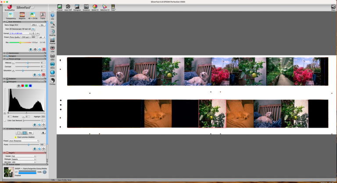This screenshot has width=337, height=183.
Task: Open Global CC color wheel tool
Action: tap(95, 7)
